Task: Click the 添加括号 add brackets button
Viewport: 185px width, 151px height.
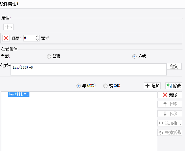Action: click(x=170, y=123)
